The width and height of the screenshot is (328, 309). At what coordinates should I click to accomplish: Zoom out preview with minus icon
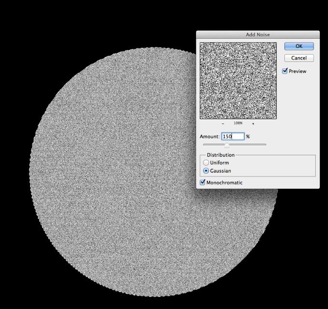[223, 124]
